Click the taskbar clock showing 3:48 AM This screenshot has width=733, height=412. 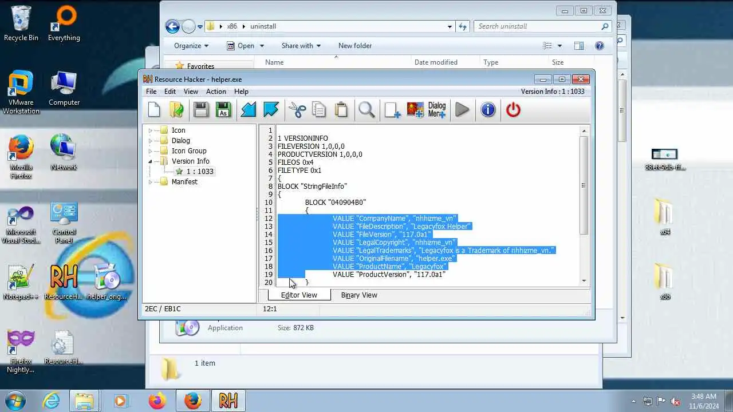(703, 401)
